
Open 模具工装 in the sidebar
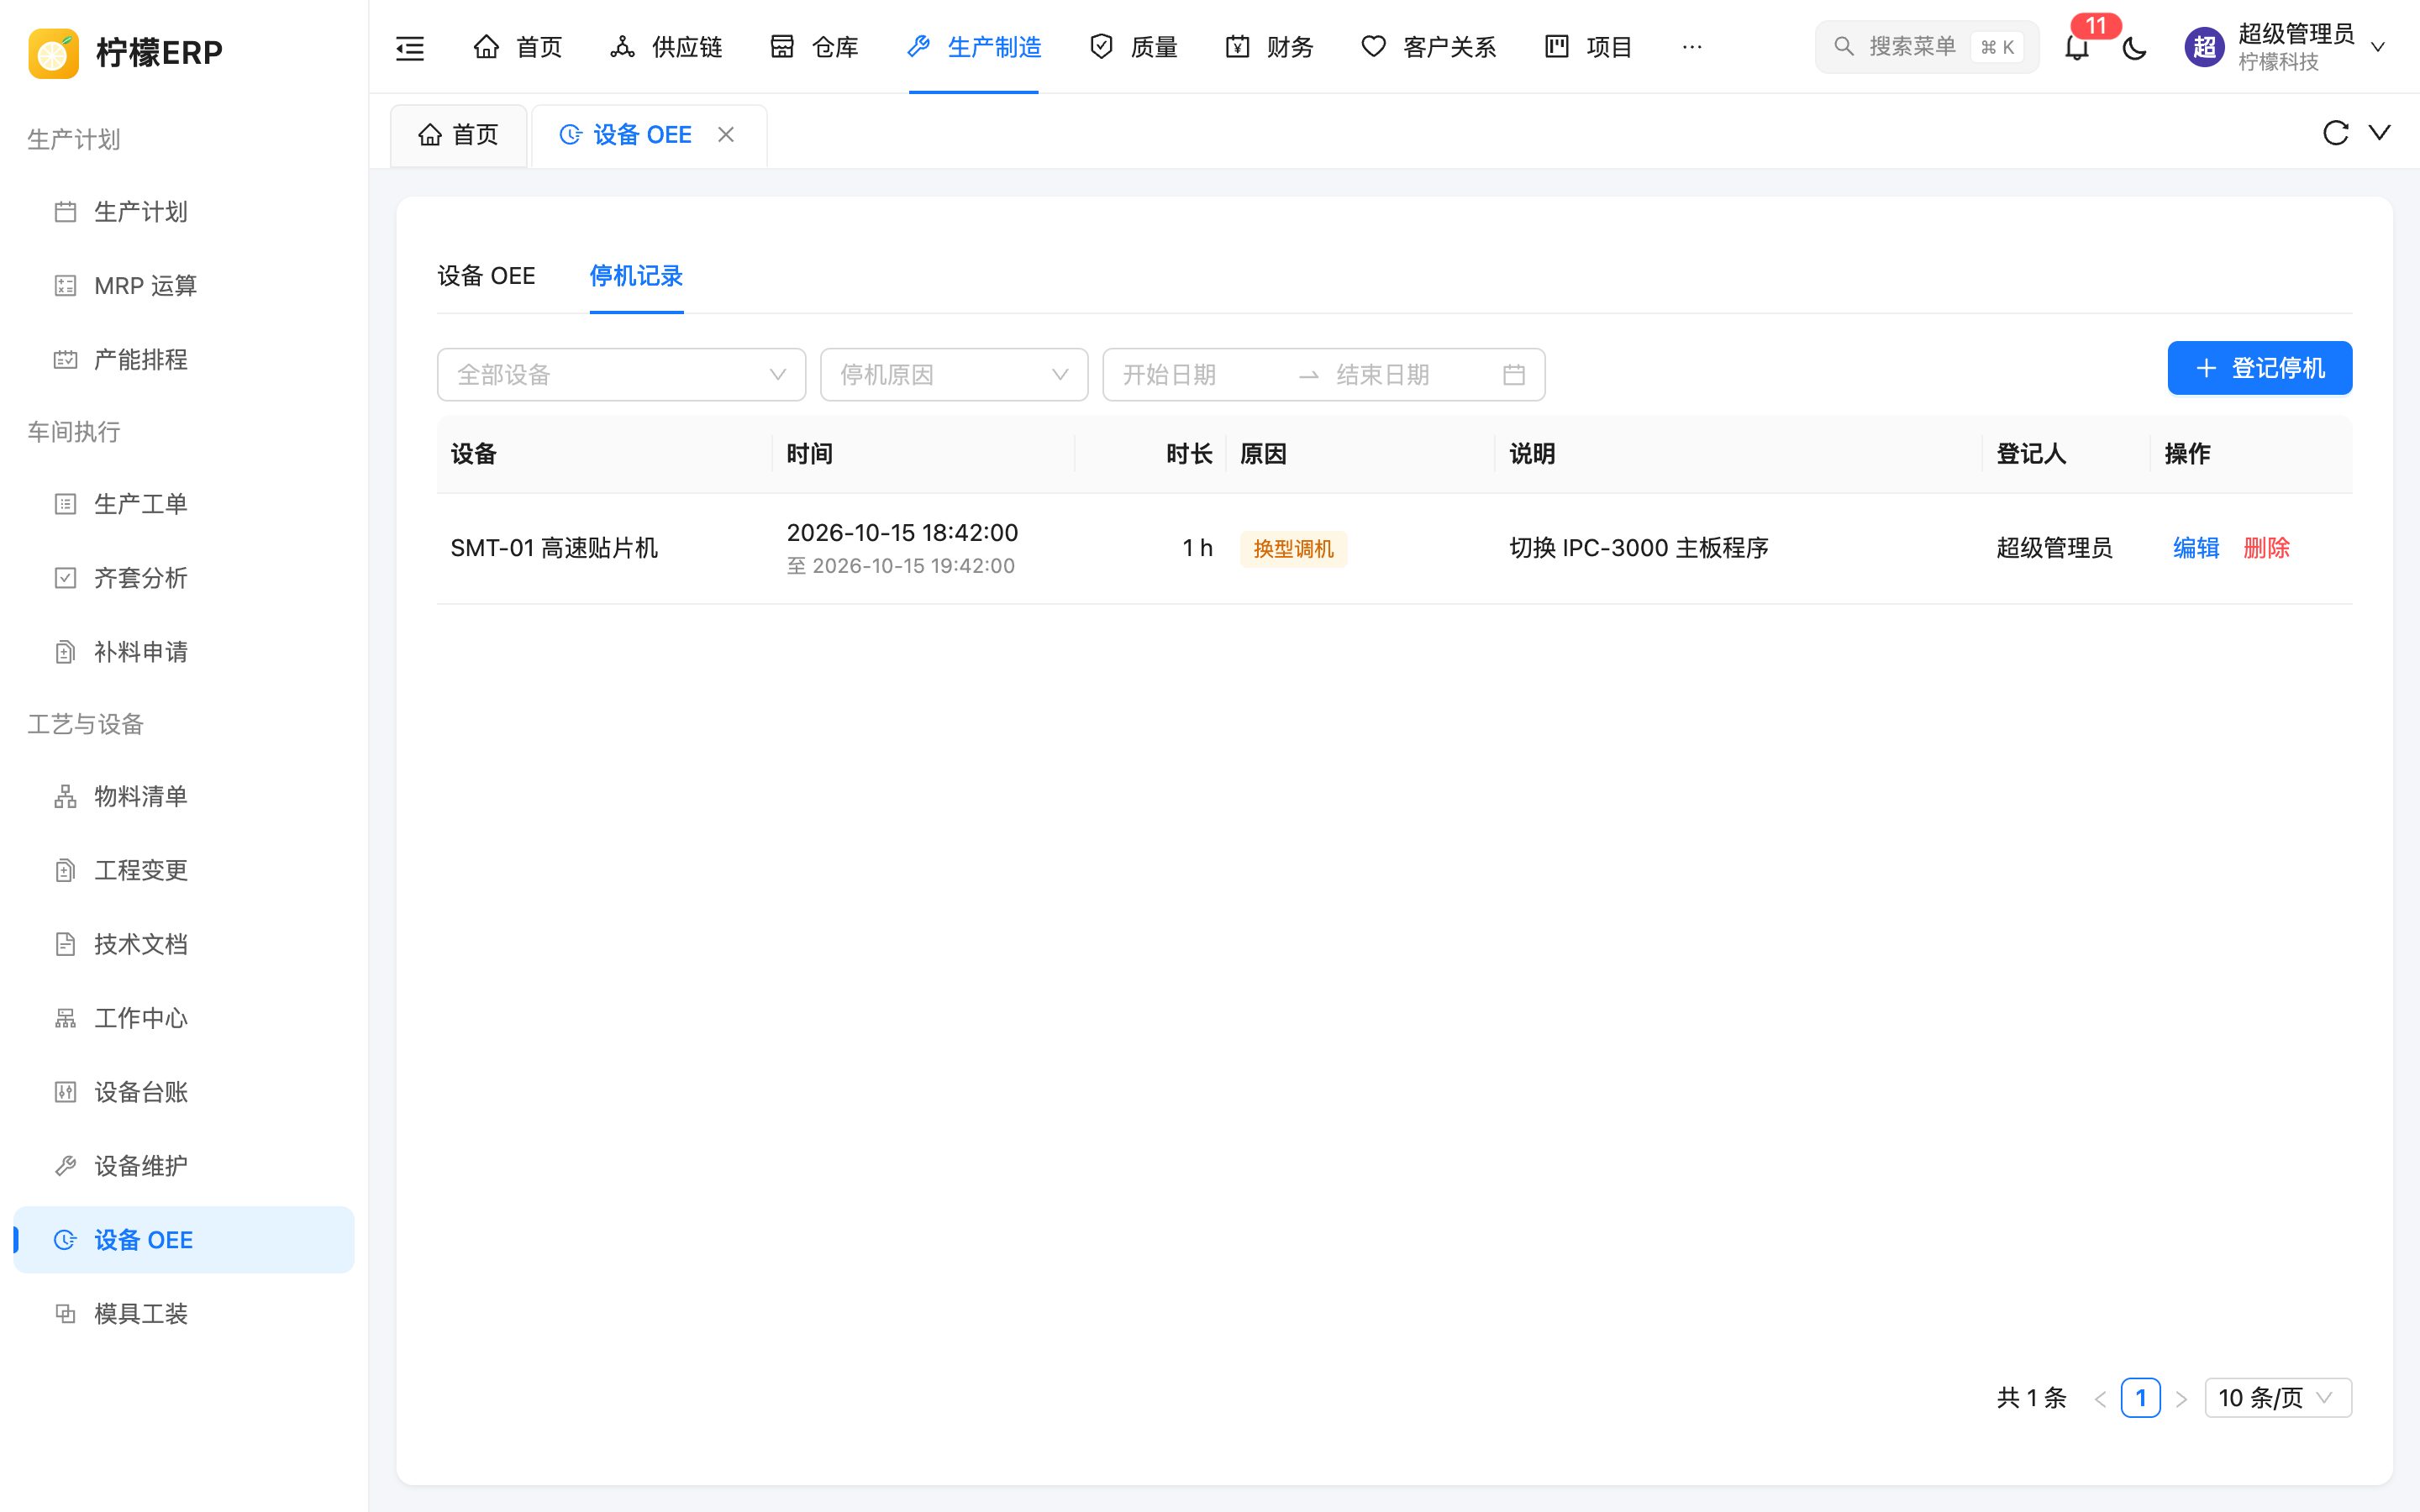point(184,1314)
